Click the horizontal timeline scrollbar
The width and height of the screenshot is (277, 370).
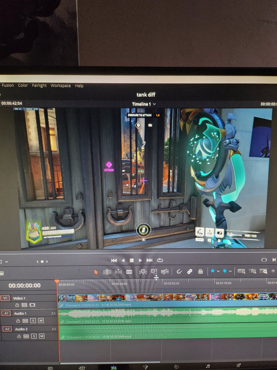[110, 363]
